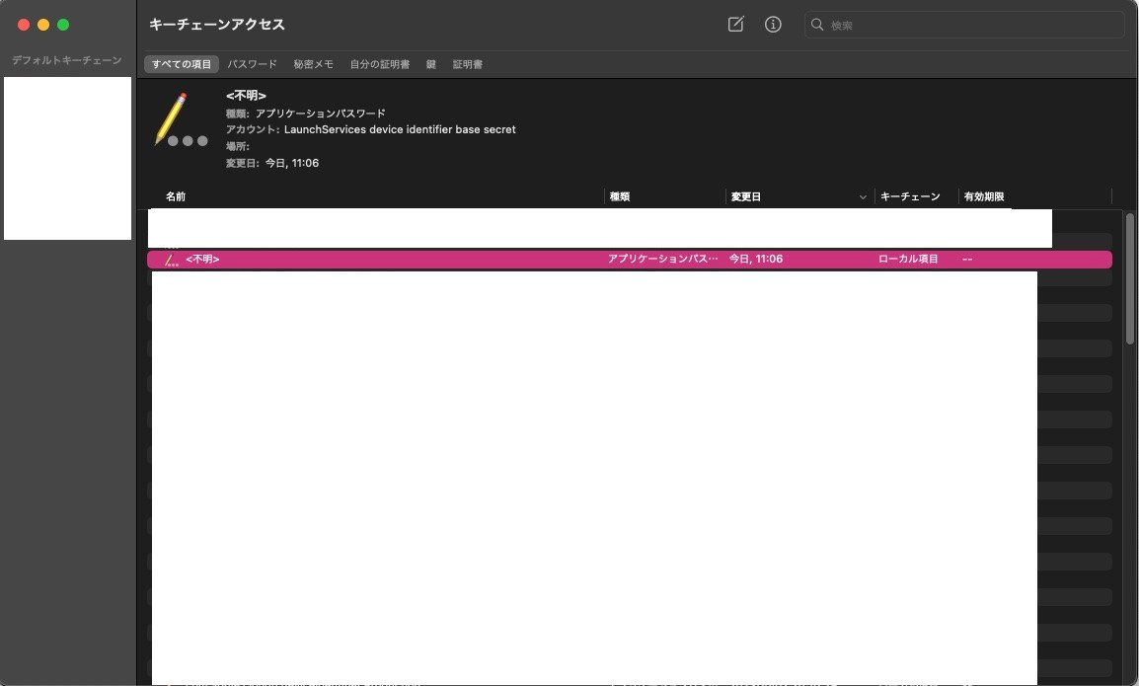Select the 鍵 tab

point(430,64)
